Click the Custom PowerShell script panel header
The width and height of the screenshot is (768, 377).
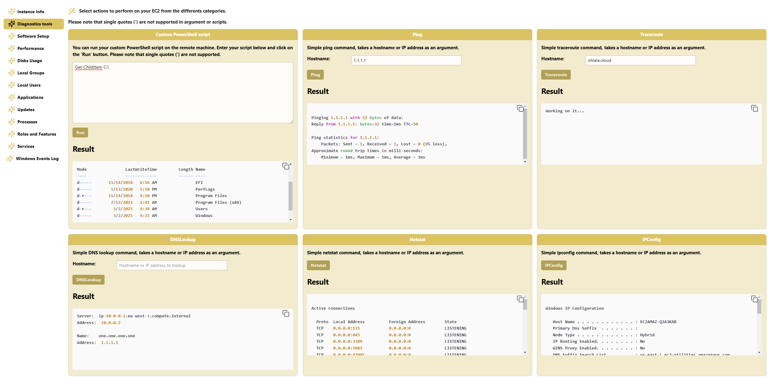(x=183, y=35)
